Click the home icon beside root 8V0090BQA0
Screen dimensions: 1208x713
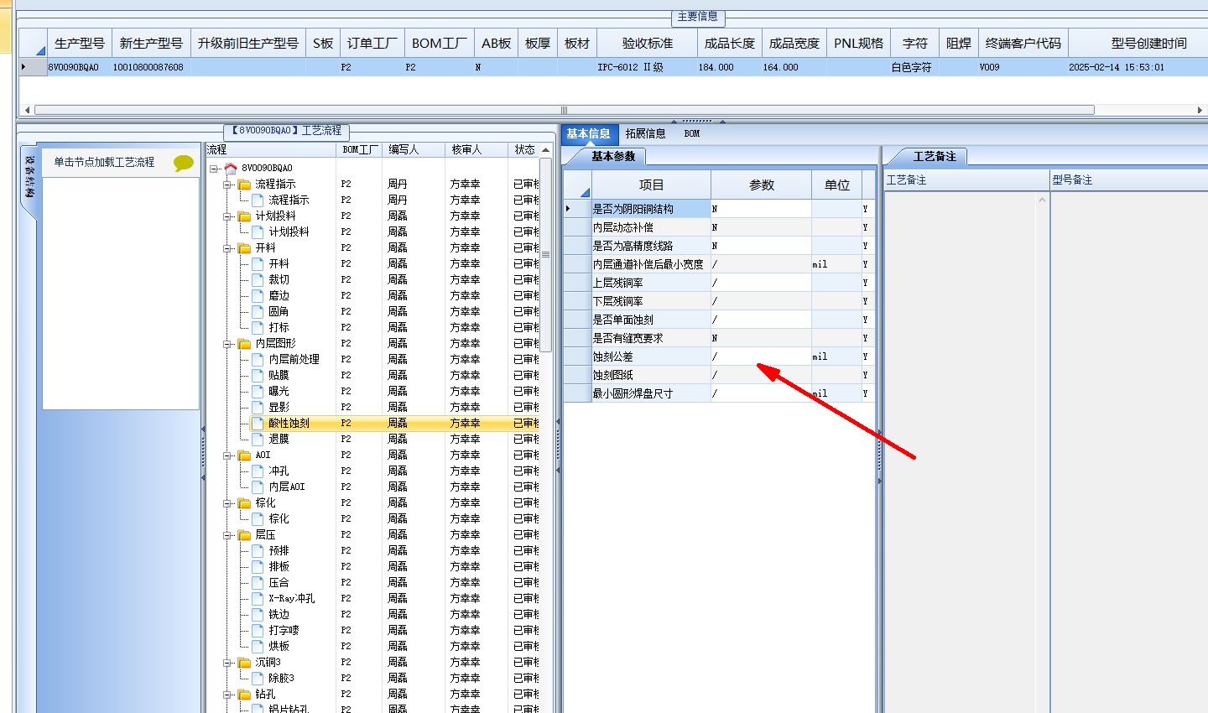[231, 168]
